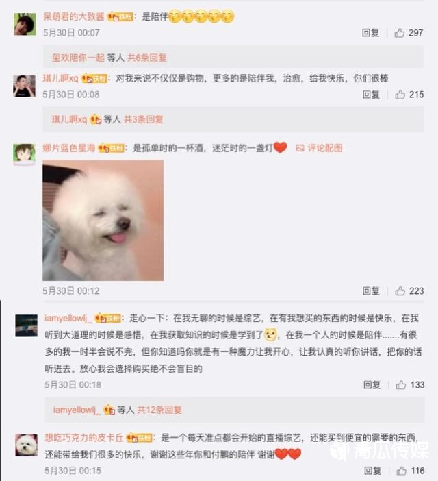Like iamyellowlj_'s comment with 133 likes
Viewport: 438px width, 481px height.
(400, 384)
